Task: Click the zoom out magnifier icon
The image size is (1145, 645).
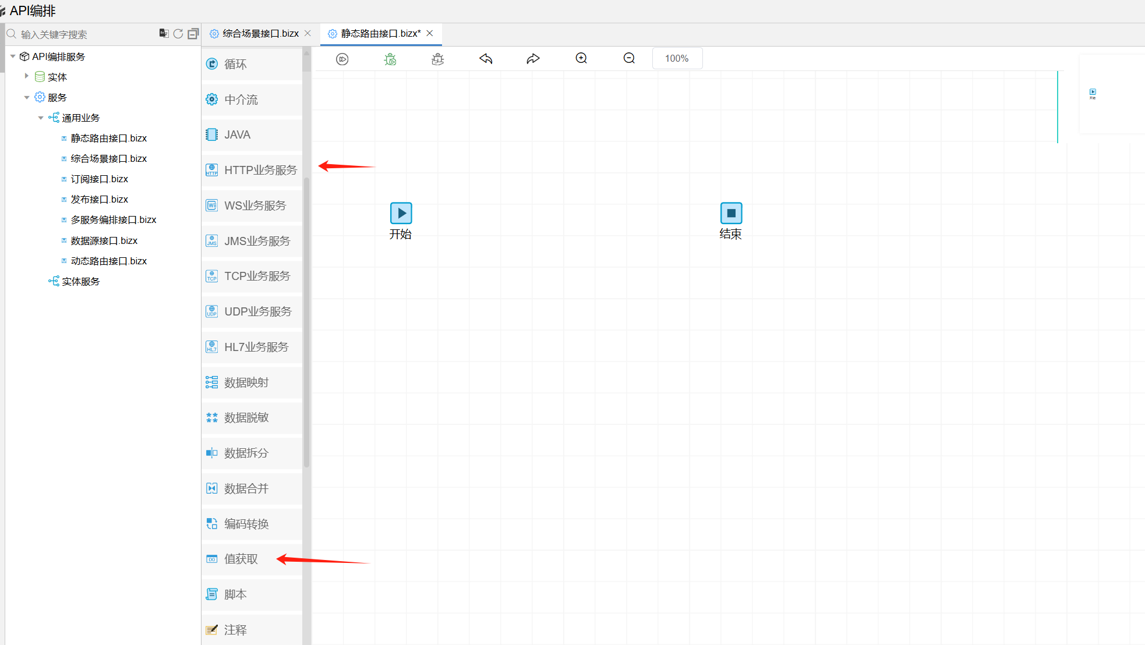Action: (x=629, y=58)
